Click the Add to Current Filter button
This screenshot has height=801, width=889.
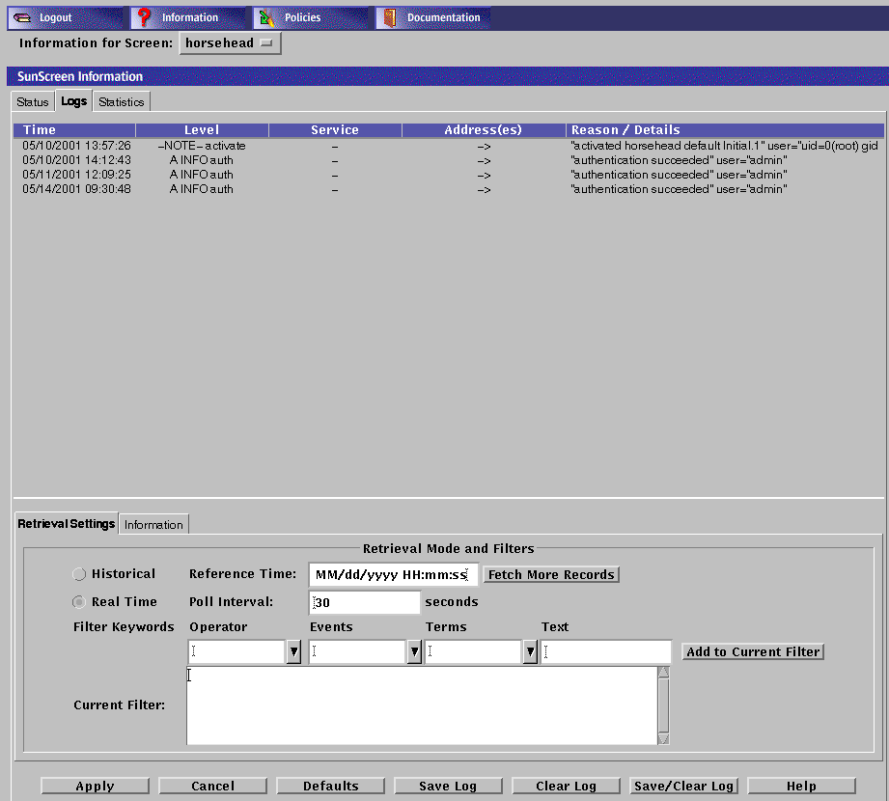coord(753,652)
